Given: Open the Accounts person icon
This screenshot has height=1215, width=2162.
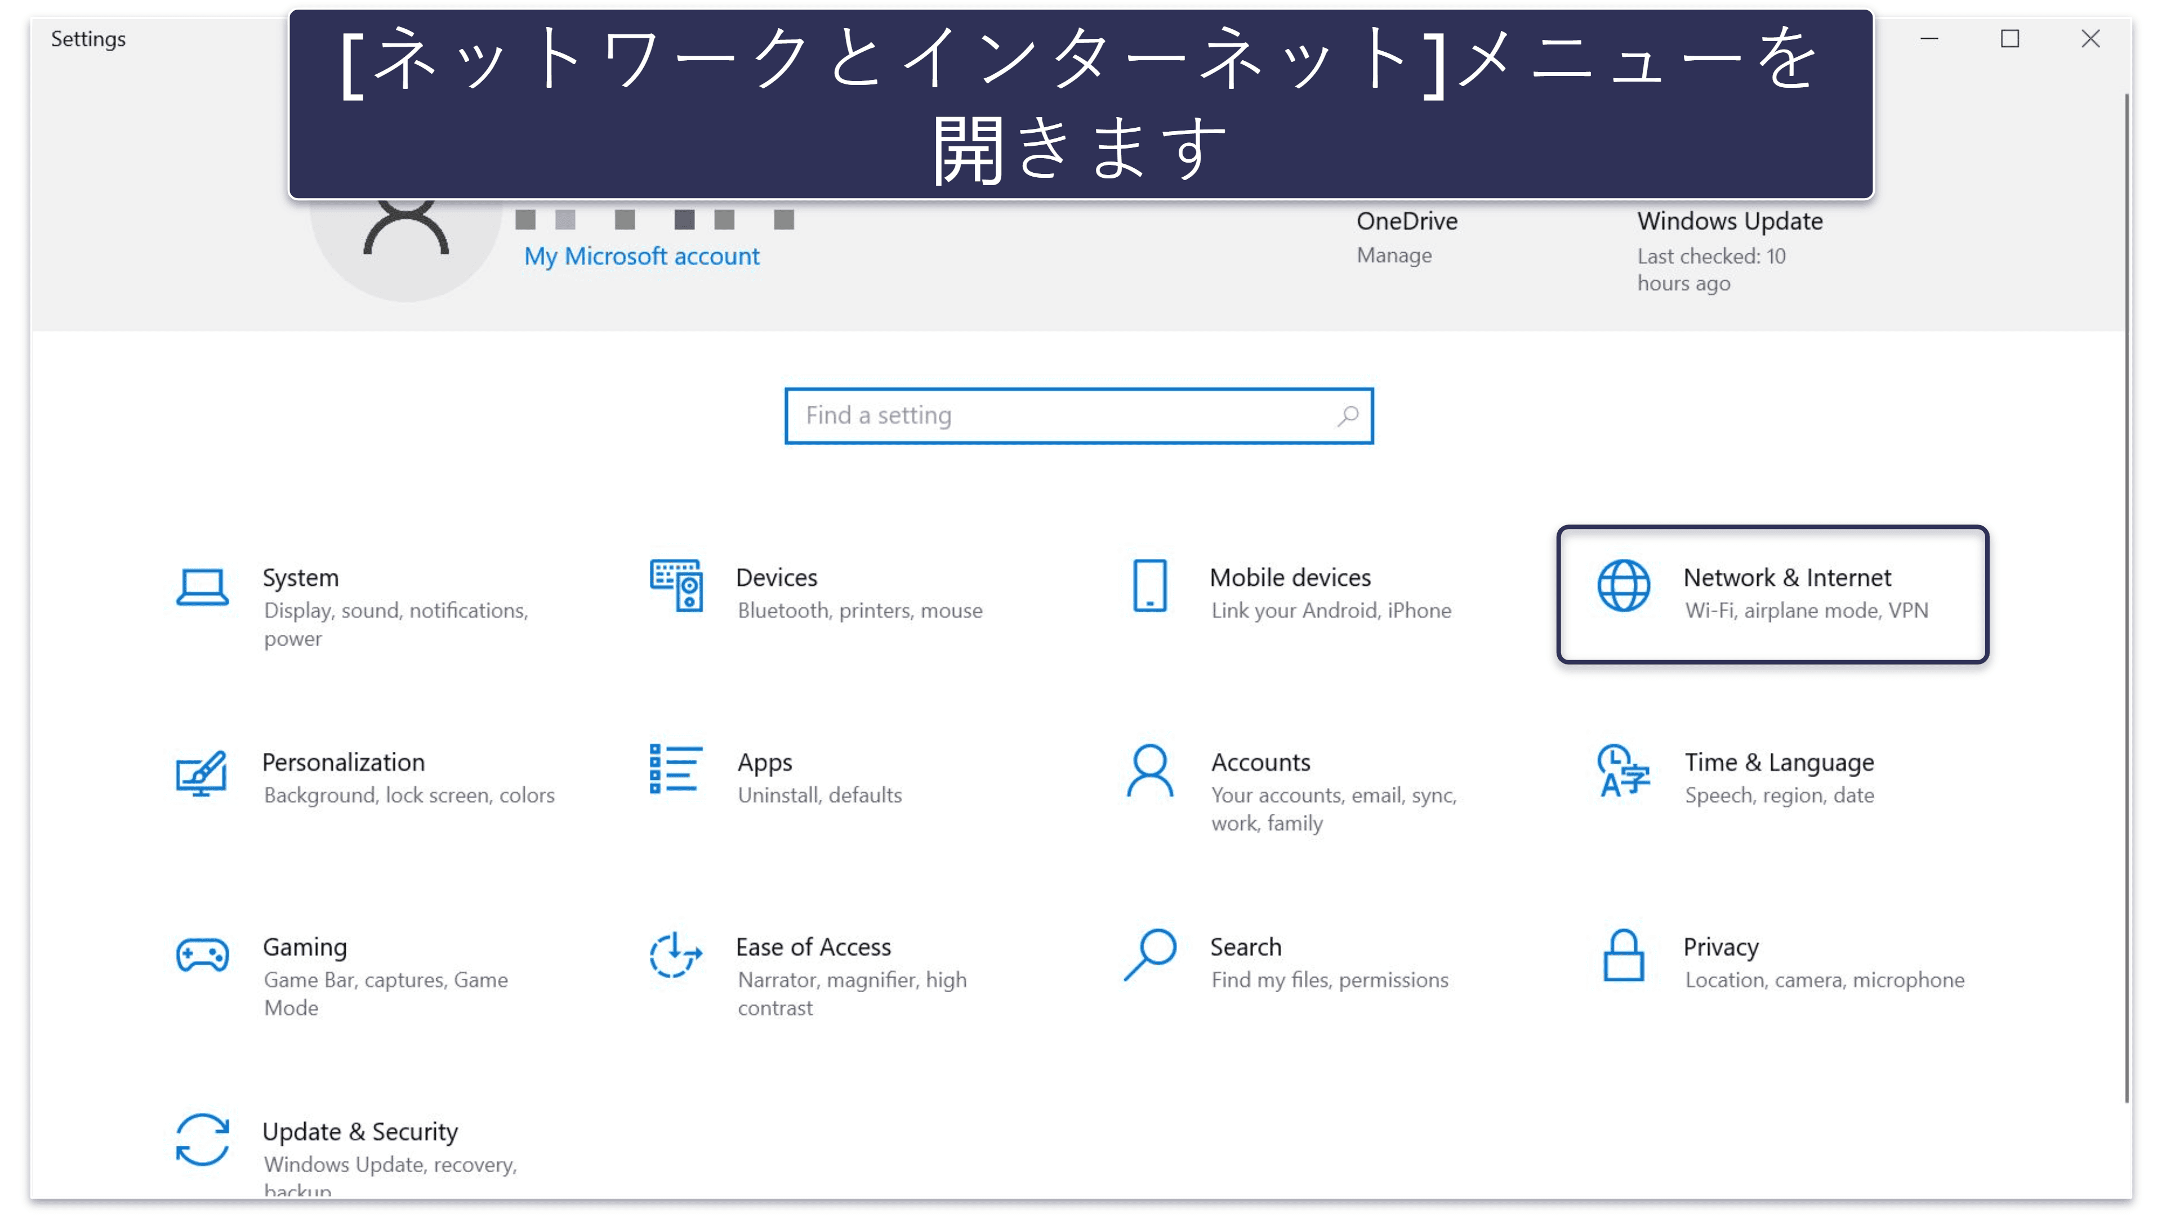Looking at the screenshot, I should (x=1150, y=770).
